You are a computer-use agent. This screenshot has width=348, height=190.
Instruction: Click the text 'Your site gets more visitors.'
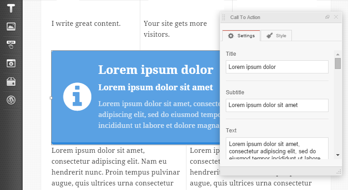point(175,29)
